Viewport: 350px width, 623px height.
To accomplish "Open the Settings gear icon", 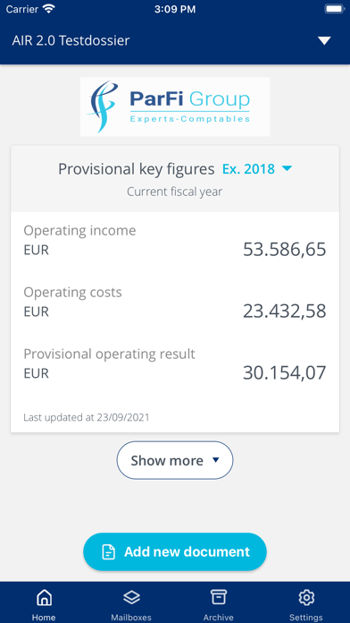I will point(306,597).
